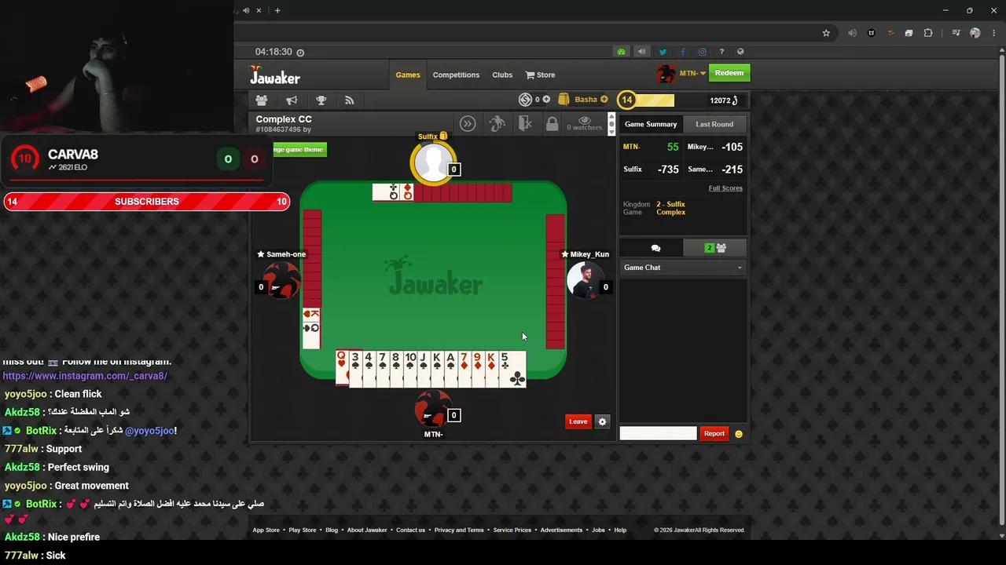Expand the Game Chat dropdown

point(682,268)
